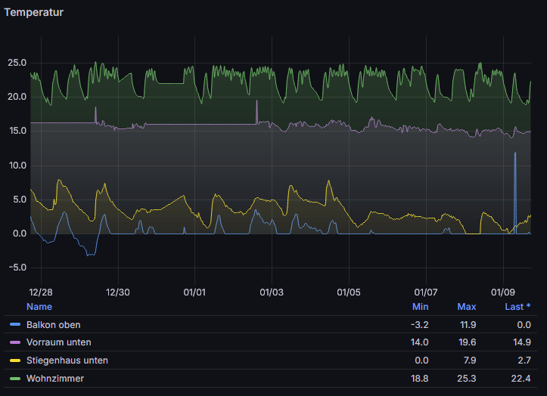
Task: Toggle visibility of Stiegenhaus unten series
Action: tap(67, 360)
